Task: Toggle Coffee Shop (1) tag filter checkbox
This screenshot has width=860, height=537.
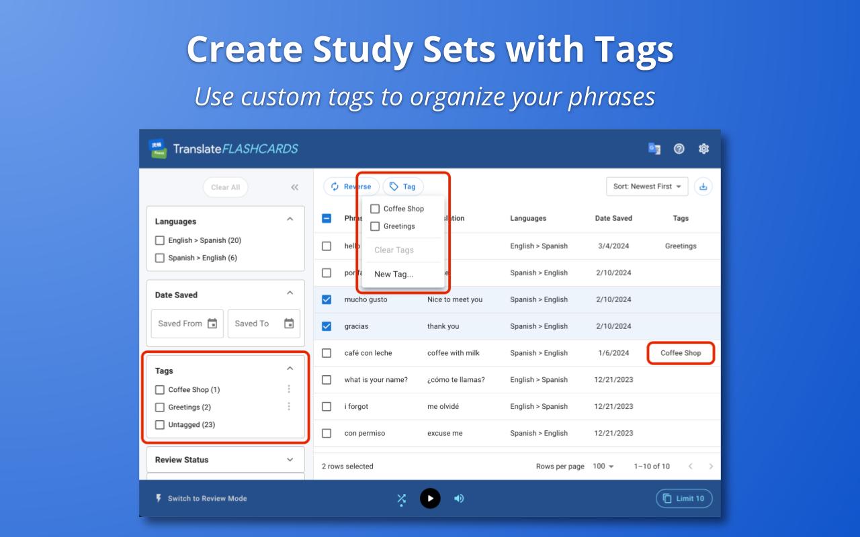Action: (x=160, y=389)
